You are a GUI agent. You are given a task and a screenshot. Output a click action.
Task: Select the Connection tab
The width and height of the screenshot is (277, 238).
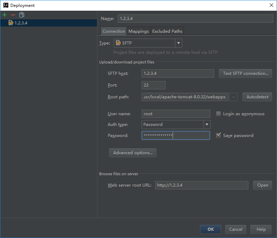(x=114, y=31)
